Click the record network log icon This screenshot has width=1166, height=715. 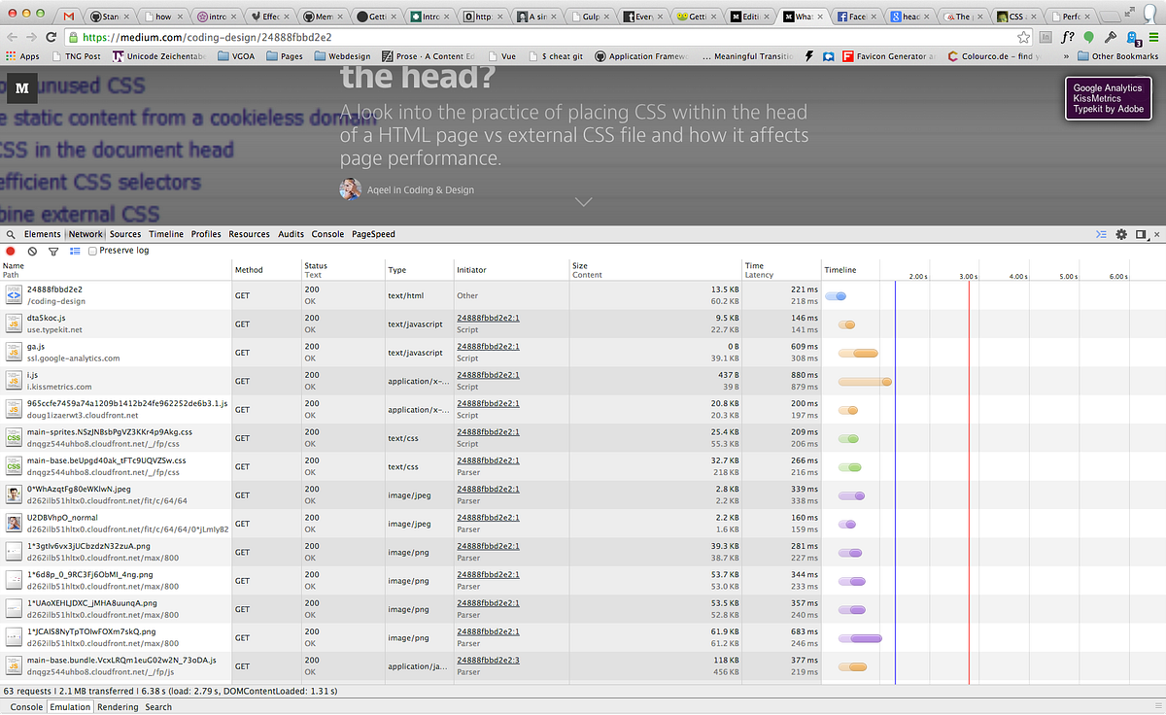pos(10,250)
